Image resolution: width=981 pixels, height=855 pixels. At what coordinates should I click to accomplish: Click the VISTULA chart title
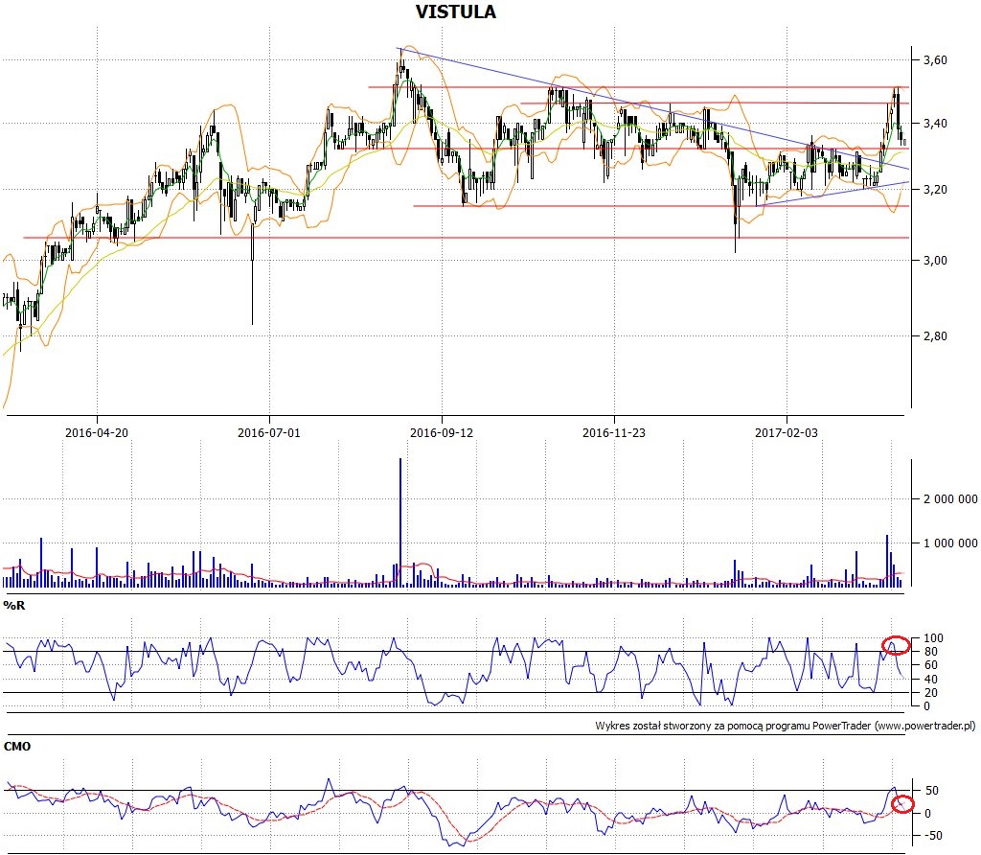point(455,12)
